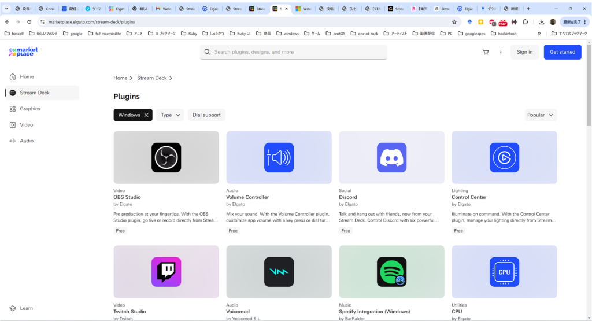Open the Voicemod plugin icon

click(x=279, y=272)
